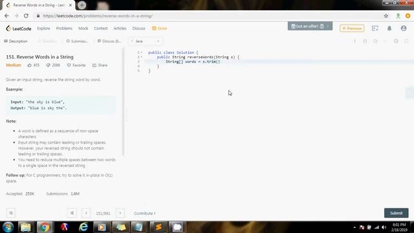414x233 pixels.
Task: Collapse the code fold arrow on line 2
Action: [142, 57]
